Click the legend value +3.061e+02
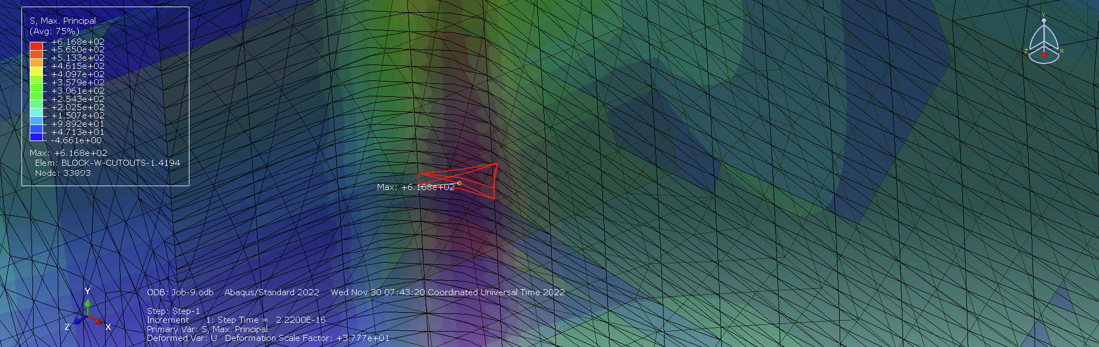The image size is (1099, 347). pos(78,91)
